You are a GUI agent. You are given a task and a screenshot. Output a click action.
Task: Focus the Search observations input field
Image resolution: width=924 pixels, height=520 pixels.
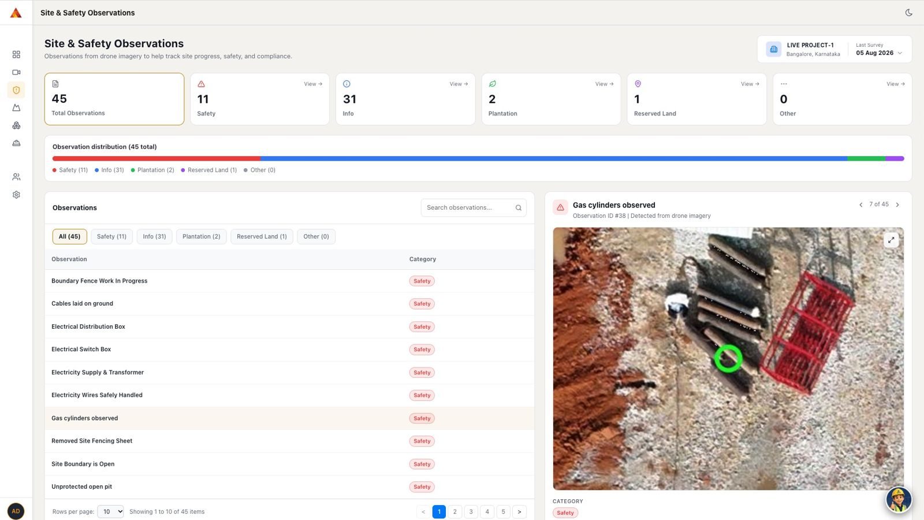coord(474,208)
